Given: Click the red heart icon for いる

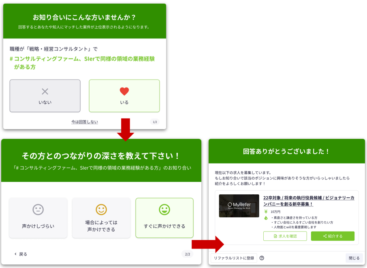Looking at the screenshot, I should [124, 91].
